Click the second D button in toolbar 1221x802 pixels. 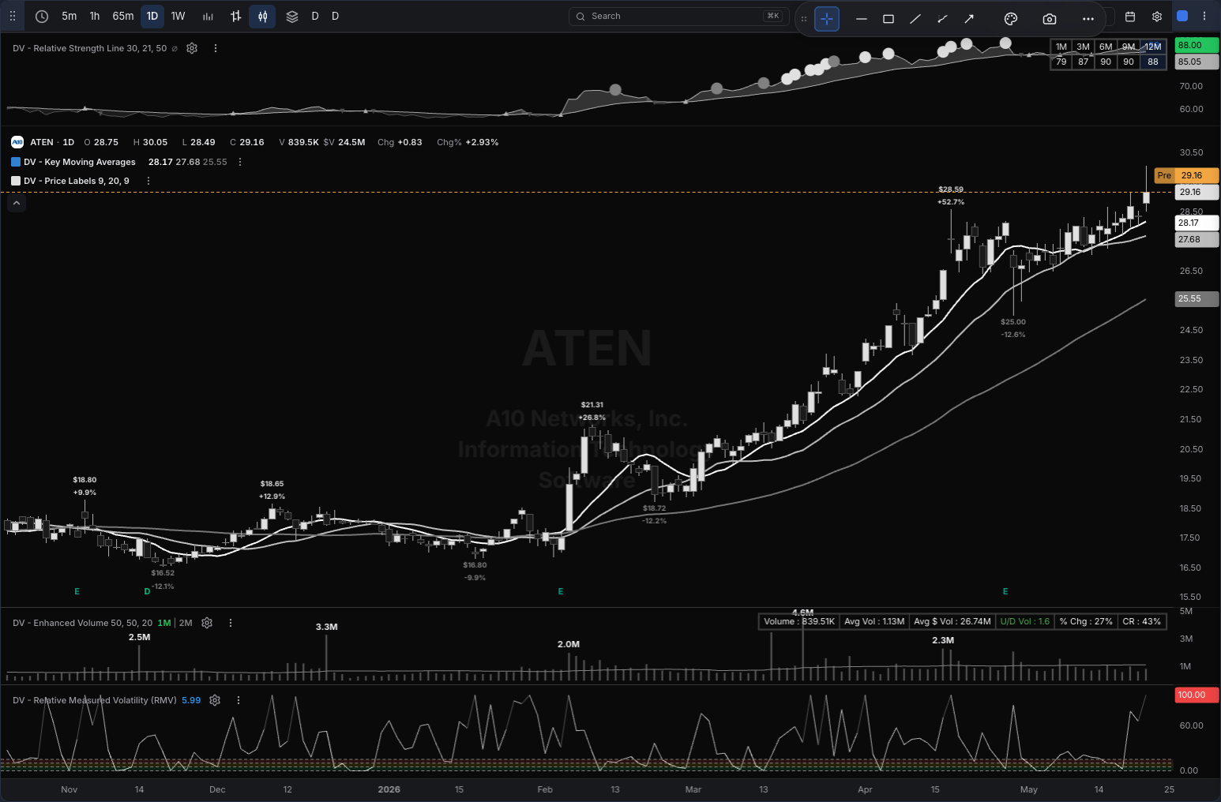pos(336,16)
